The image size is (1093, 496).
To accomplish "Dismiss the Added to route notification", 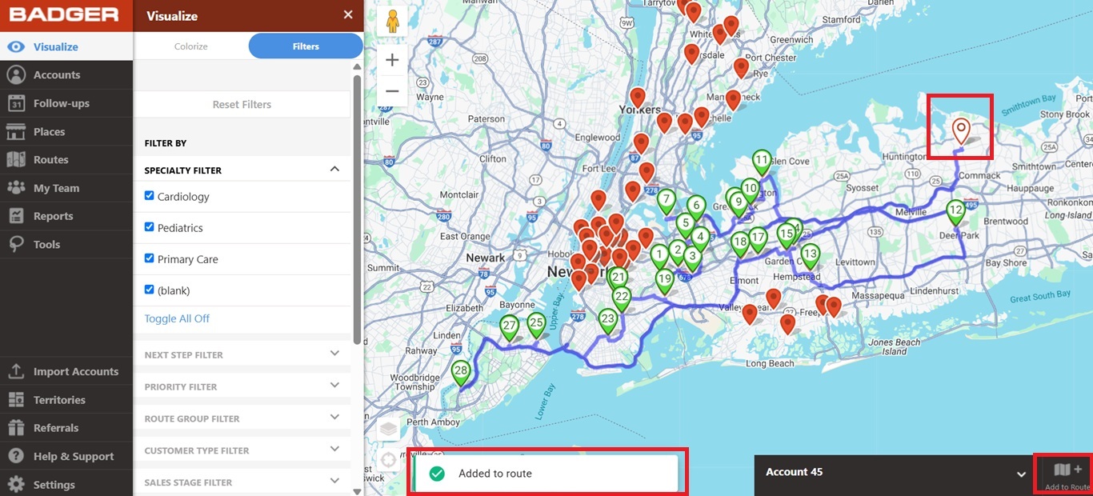I will click(x=546, y=474).
